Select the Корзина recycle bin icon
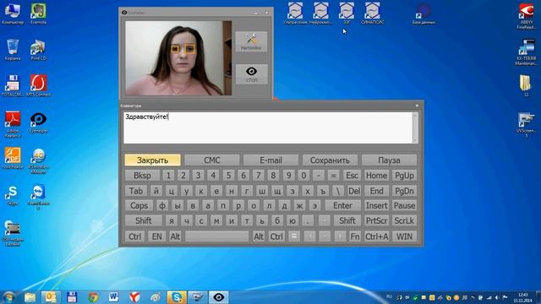 click(x=13, y=50)
